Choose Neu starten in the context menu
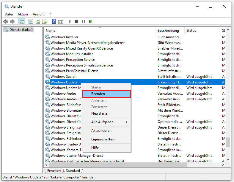This screenshot has height=182, width=234. click(x=106, y=113)
